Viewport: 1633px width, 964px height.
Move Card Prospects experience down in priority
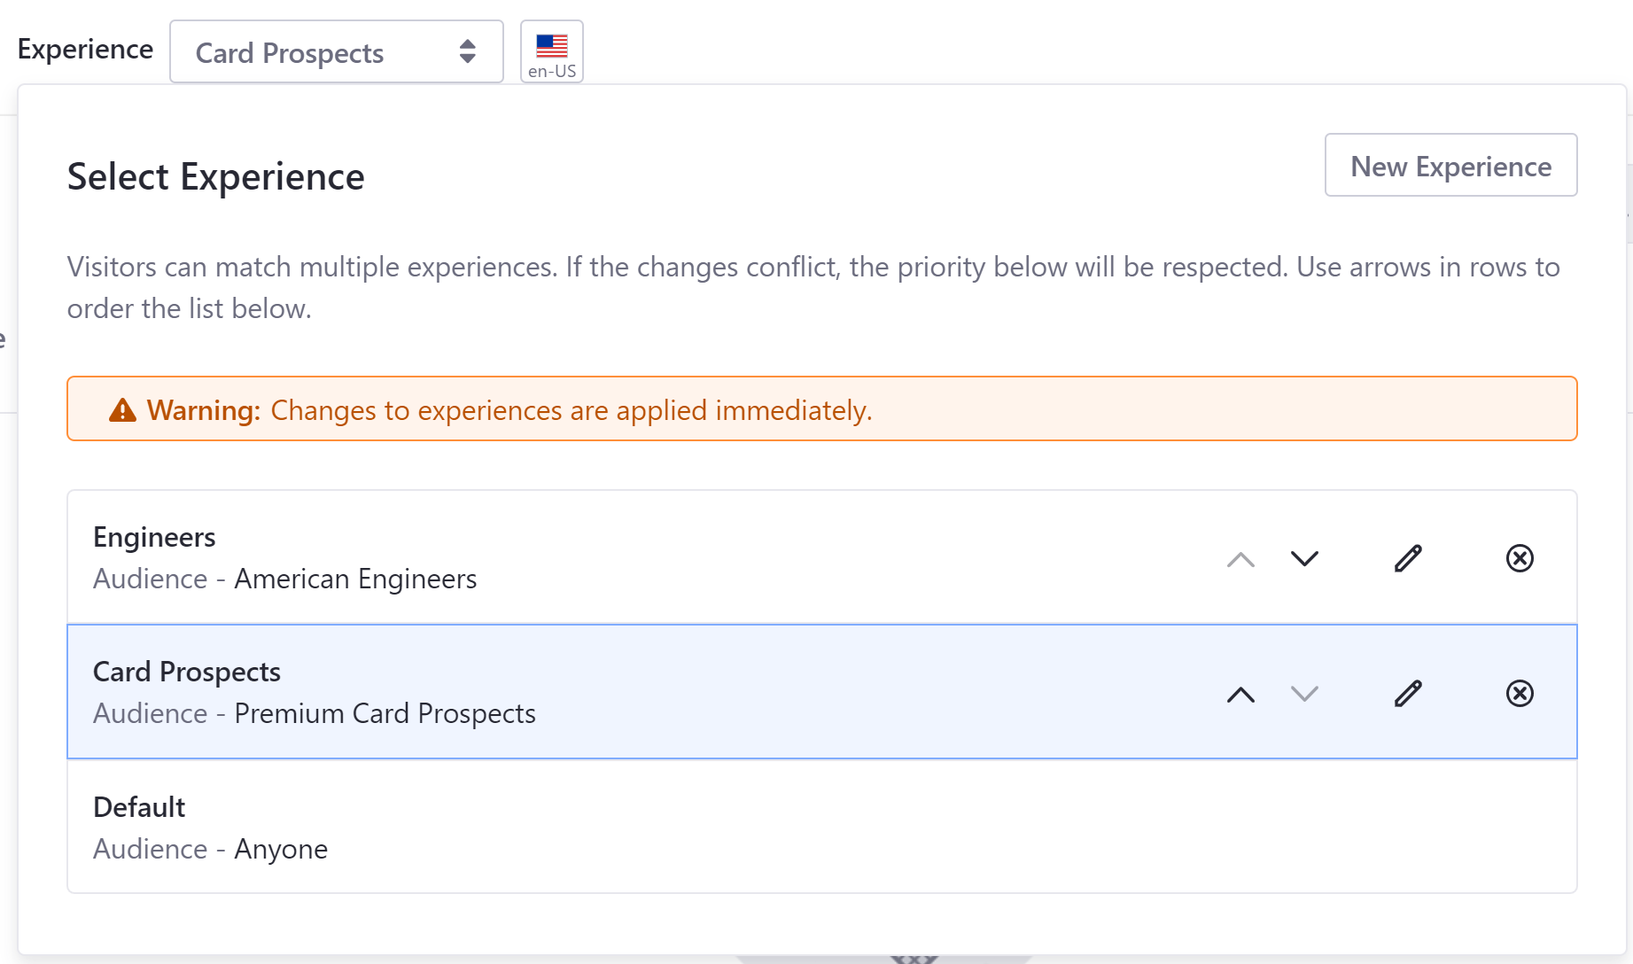pos(1304,694)
